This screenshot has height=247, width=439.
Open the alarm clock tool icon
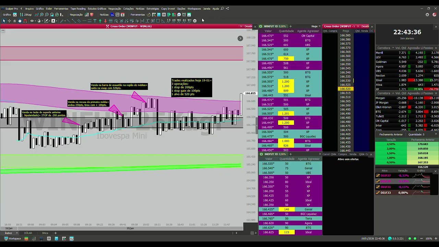click(184, 15)
